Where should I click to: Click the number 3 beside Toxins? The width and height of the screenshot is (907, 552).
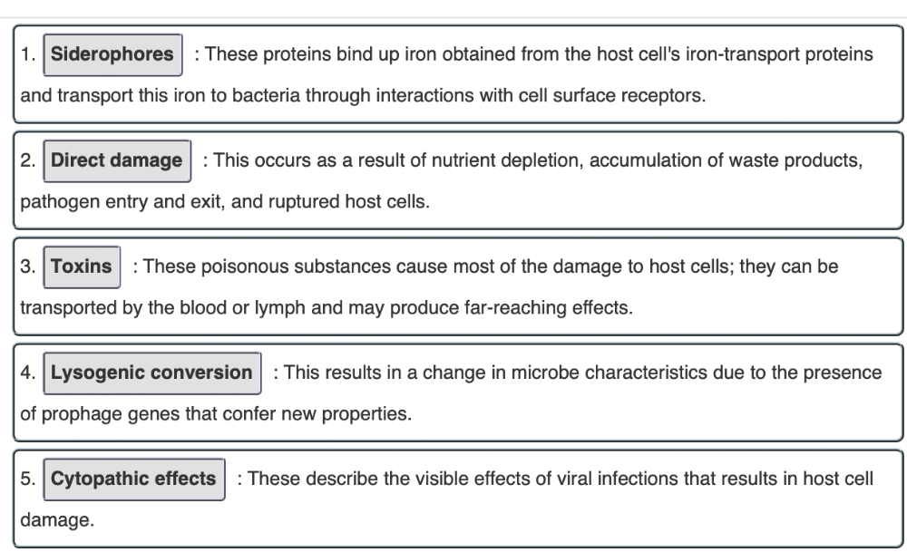pyautogui.click(x=29, y=266)
